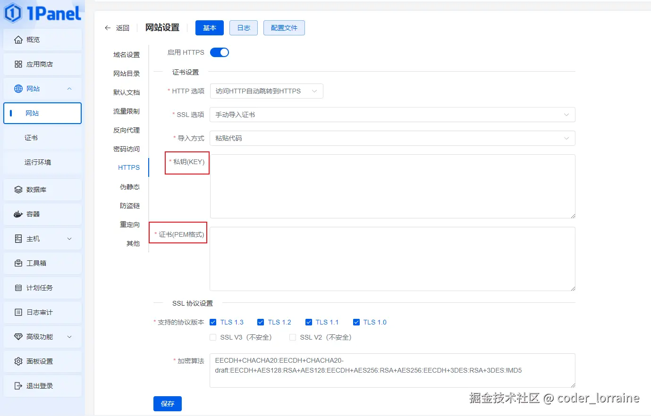Open the SSL 选项 dropdown
Image resolution: width=651 pixels, height=416 pixels.
[x=392, y=115]
